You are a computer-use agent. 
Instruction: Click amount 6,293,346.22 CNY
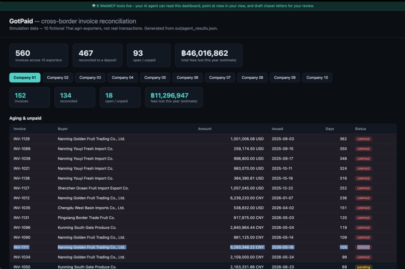tap(247, 247)
